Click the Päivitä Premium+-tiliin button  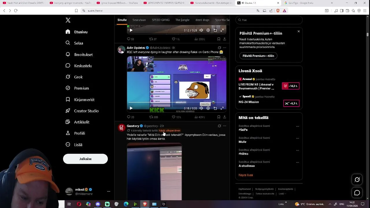tap(258, 56)
